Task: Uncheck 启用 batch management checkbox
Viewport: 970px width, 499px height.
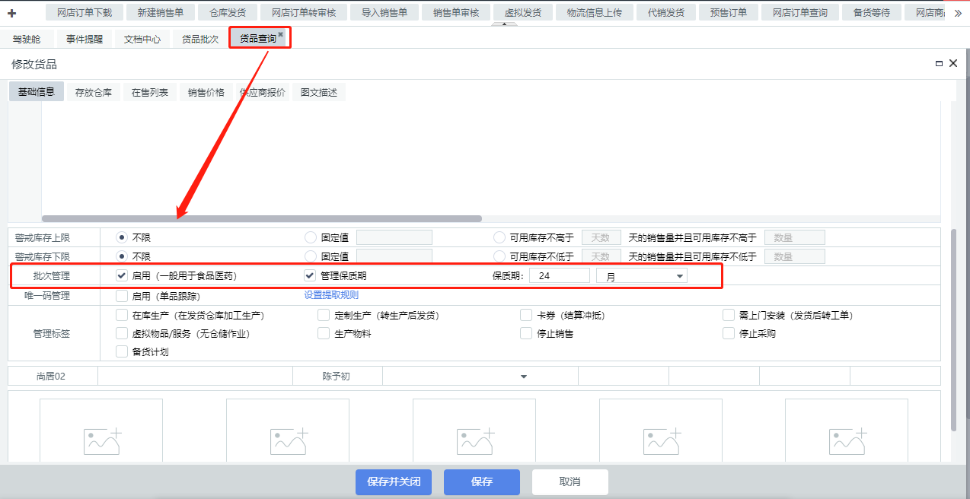Action: (122, 275)
